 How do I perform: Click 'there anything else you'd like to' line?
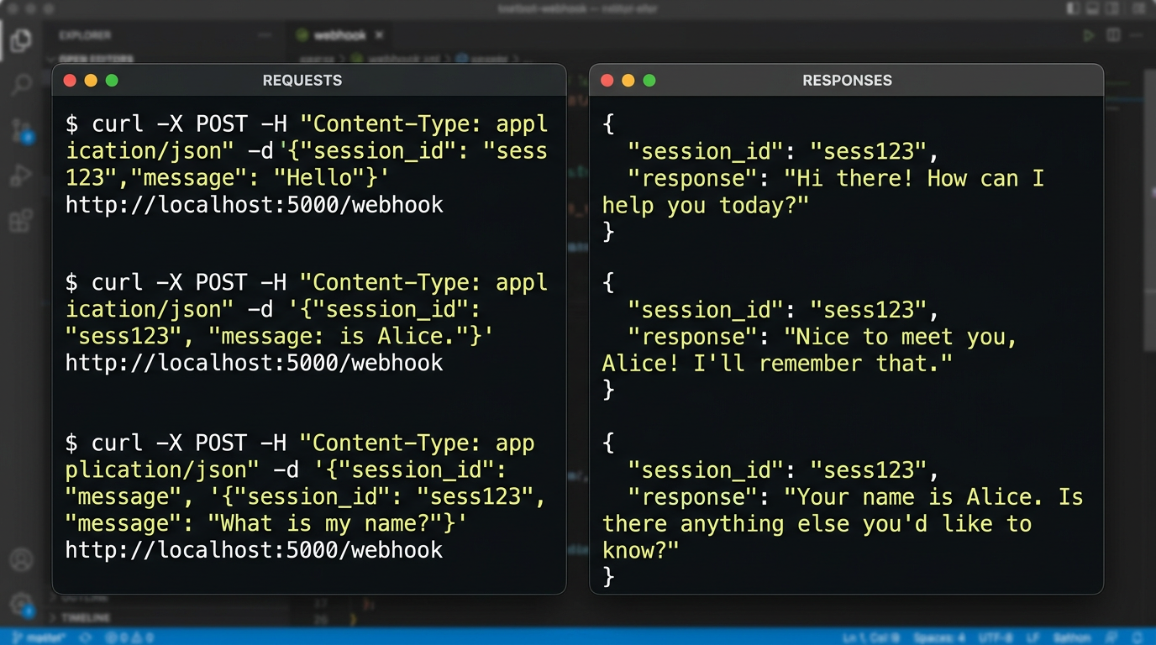[817, 523]
